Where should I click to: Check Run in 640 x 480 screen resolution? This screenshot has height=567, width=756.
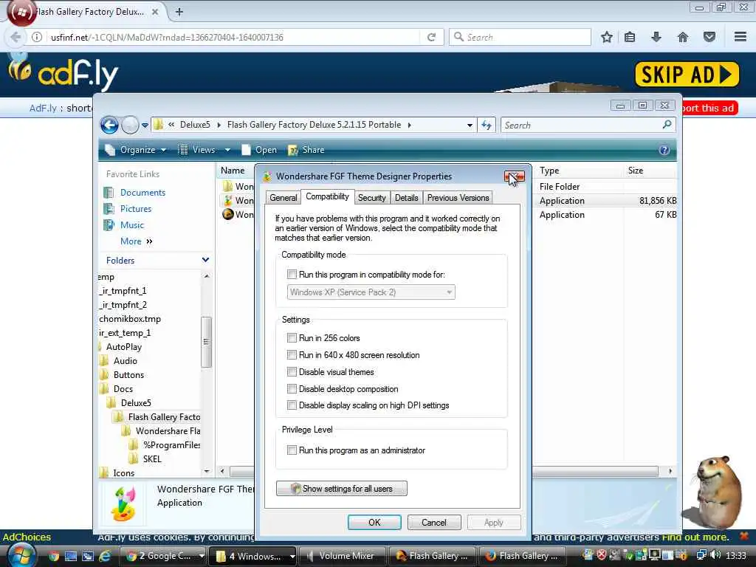(x=292, y=355)
